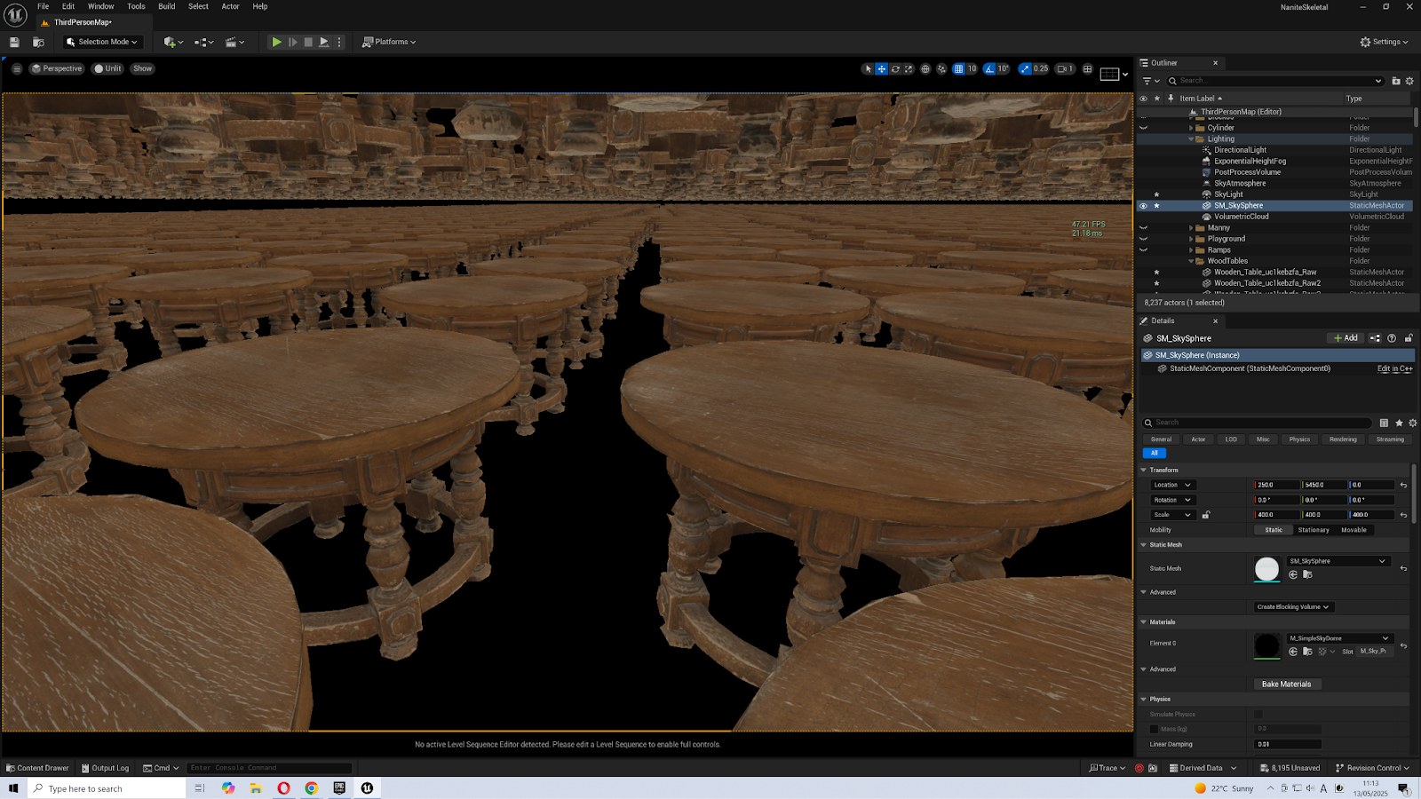The height and width of the screenshot is (799, 1421).
Task: Expand the Manny folder
Action: [x=1191, y=228]
